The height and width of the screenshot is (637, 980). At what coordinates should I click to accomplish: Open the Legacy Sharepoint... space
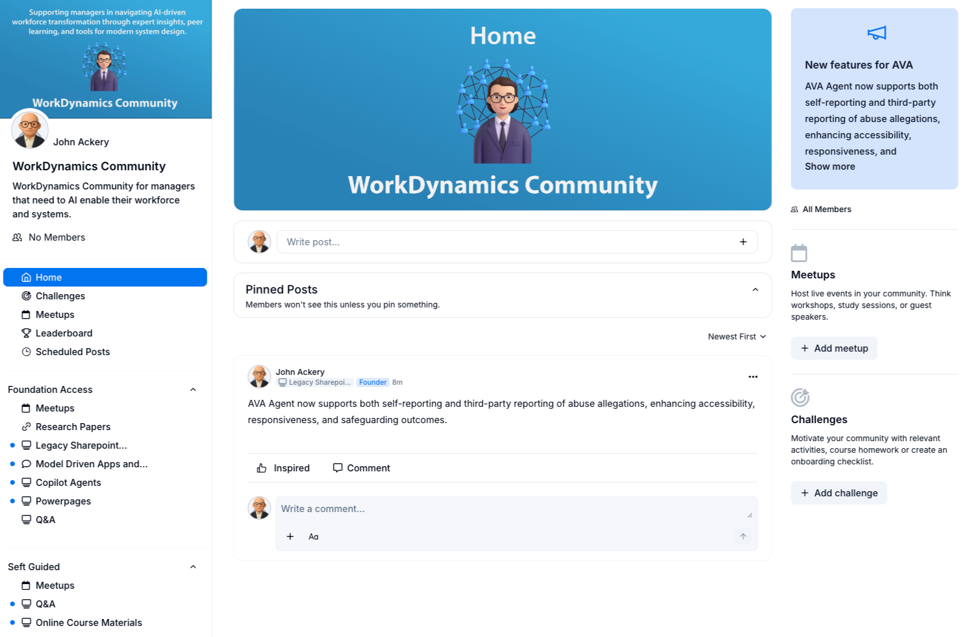(105, 445)
